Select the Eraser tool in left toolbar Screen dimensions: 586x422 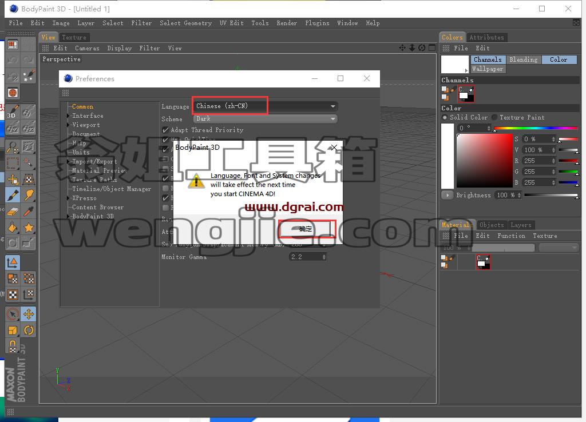tap(13, 212)
